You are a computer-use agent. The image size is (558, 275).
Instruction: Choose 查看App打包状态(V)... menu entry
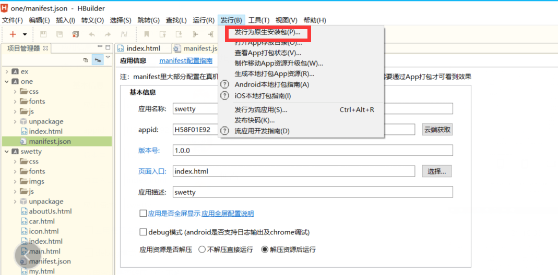tap(268, 53)
